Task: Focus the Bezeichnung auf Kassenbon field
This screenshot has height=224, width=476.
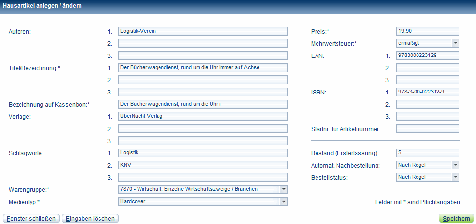Action: coord(203,104)
